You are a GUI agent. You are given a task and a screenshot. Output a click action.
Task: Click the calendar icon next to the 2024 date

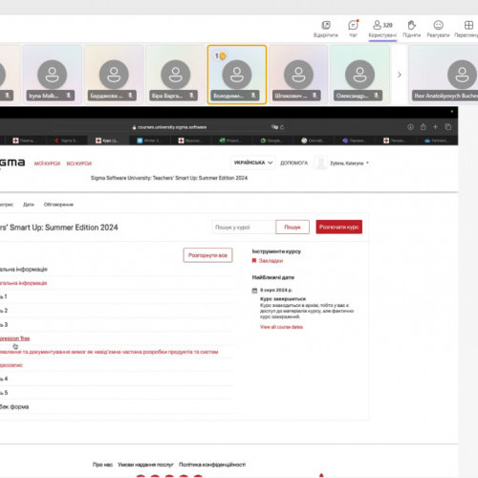254,291
